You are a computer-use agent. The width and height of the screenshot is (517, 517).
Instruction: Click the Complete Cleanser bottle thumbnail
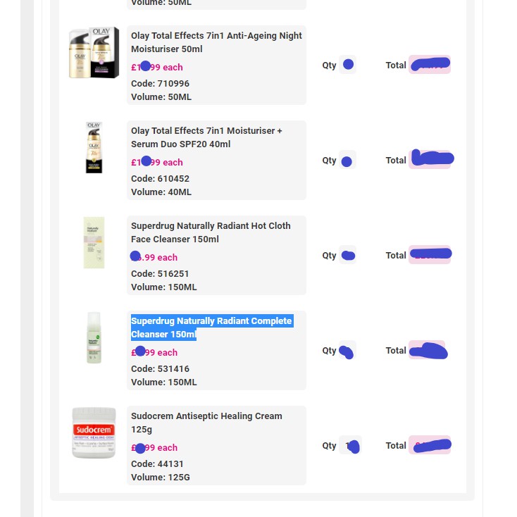[94, 337]
